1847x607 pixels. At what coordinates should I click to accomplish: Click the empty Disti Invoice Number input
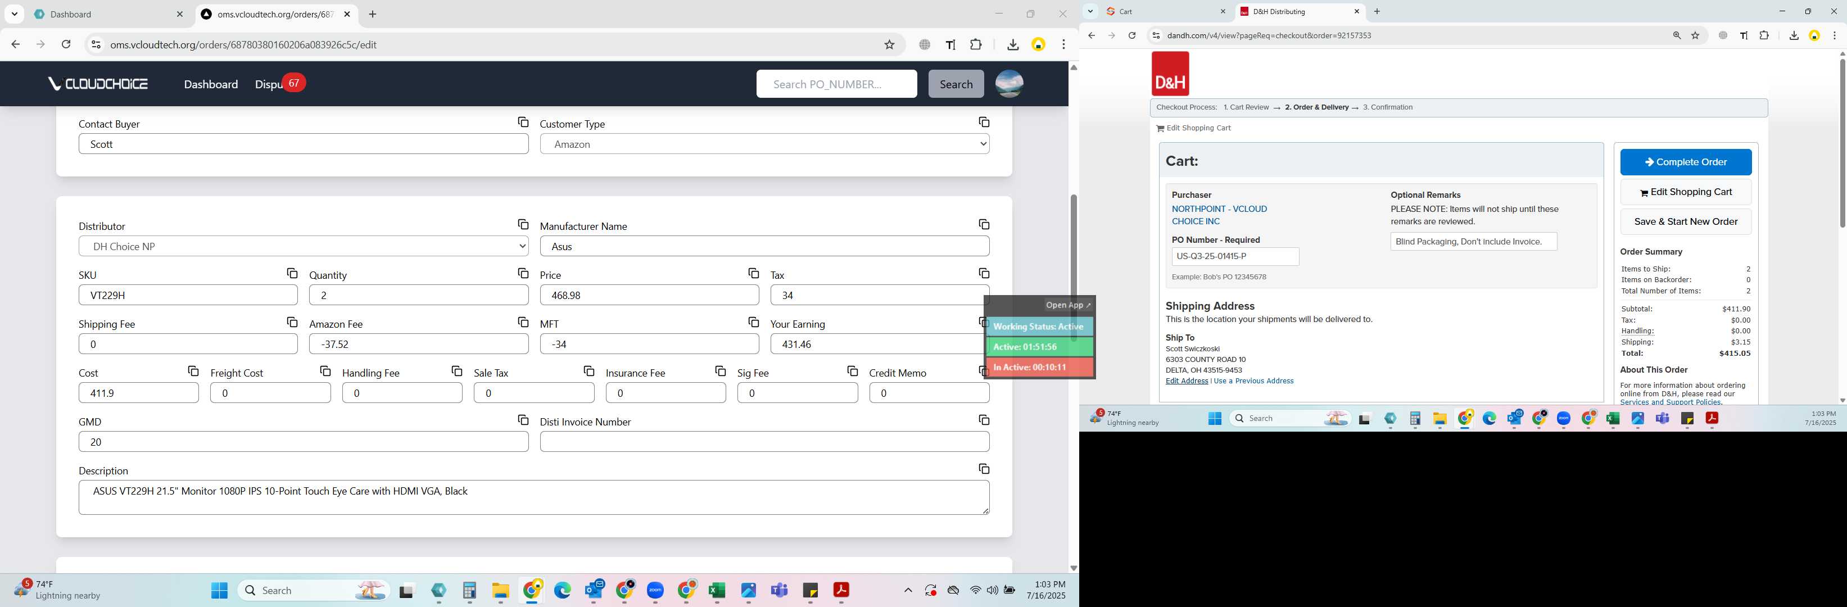click(x=764, y=442)
